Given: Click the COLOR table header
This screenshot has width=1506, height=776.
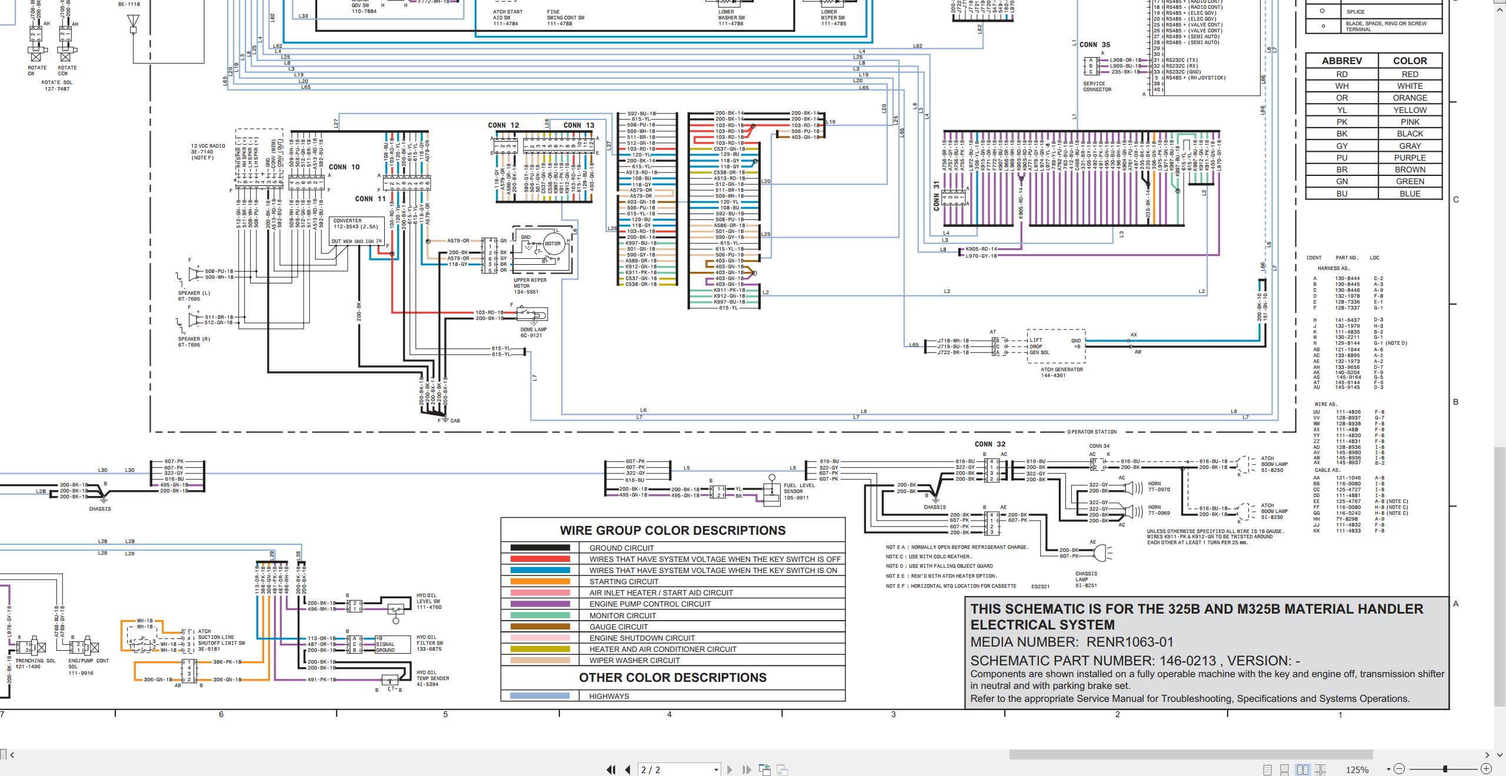Looking at the screenshot, I should click(x=1410, y=61).
